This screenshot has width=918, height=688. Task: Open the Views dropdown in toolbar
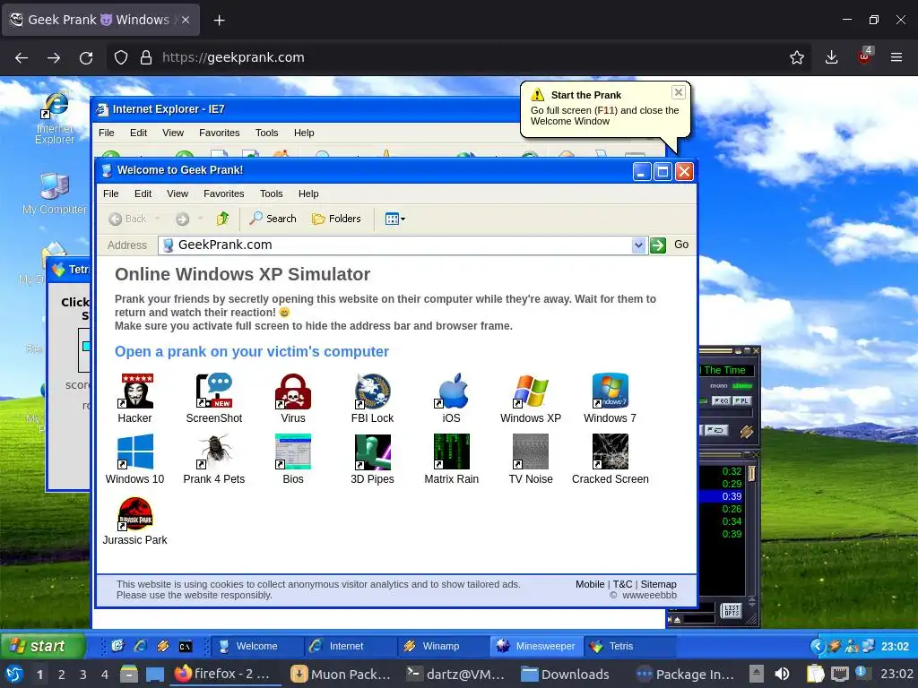[x=395, y=219]
